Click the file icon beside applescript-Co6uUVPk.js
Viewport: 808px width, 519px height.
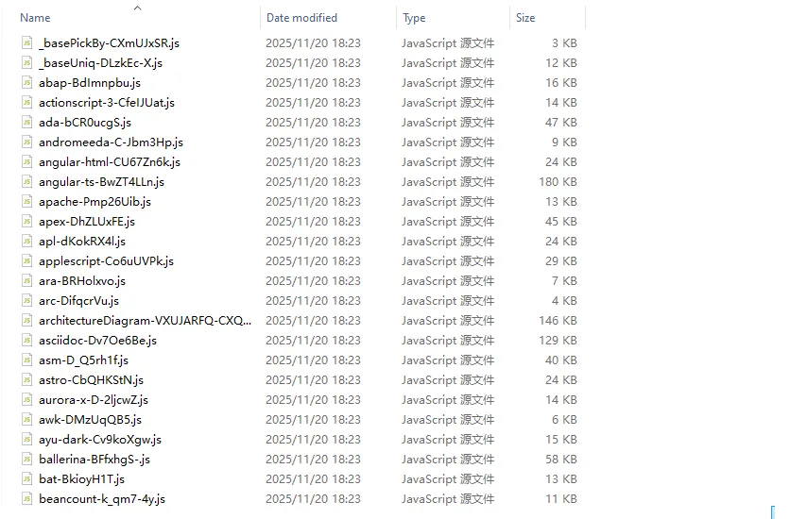point(26,260)
